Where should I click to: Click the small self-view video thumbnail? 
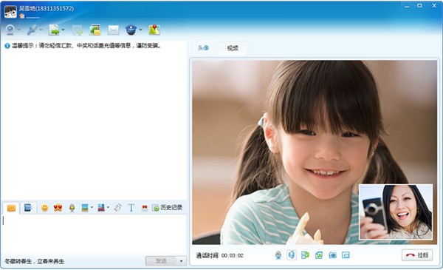coord(396,212)
